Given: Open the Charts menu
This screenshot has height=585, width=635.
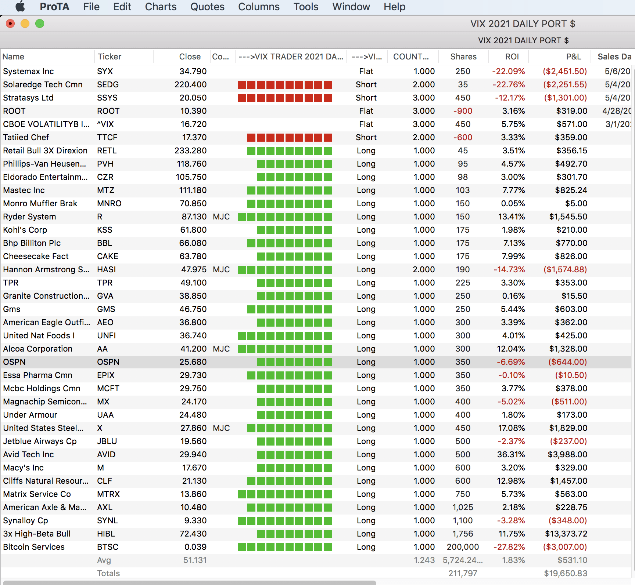Looking at the screenshot, I should click(x=161, y=7).
